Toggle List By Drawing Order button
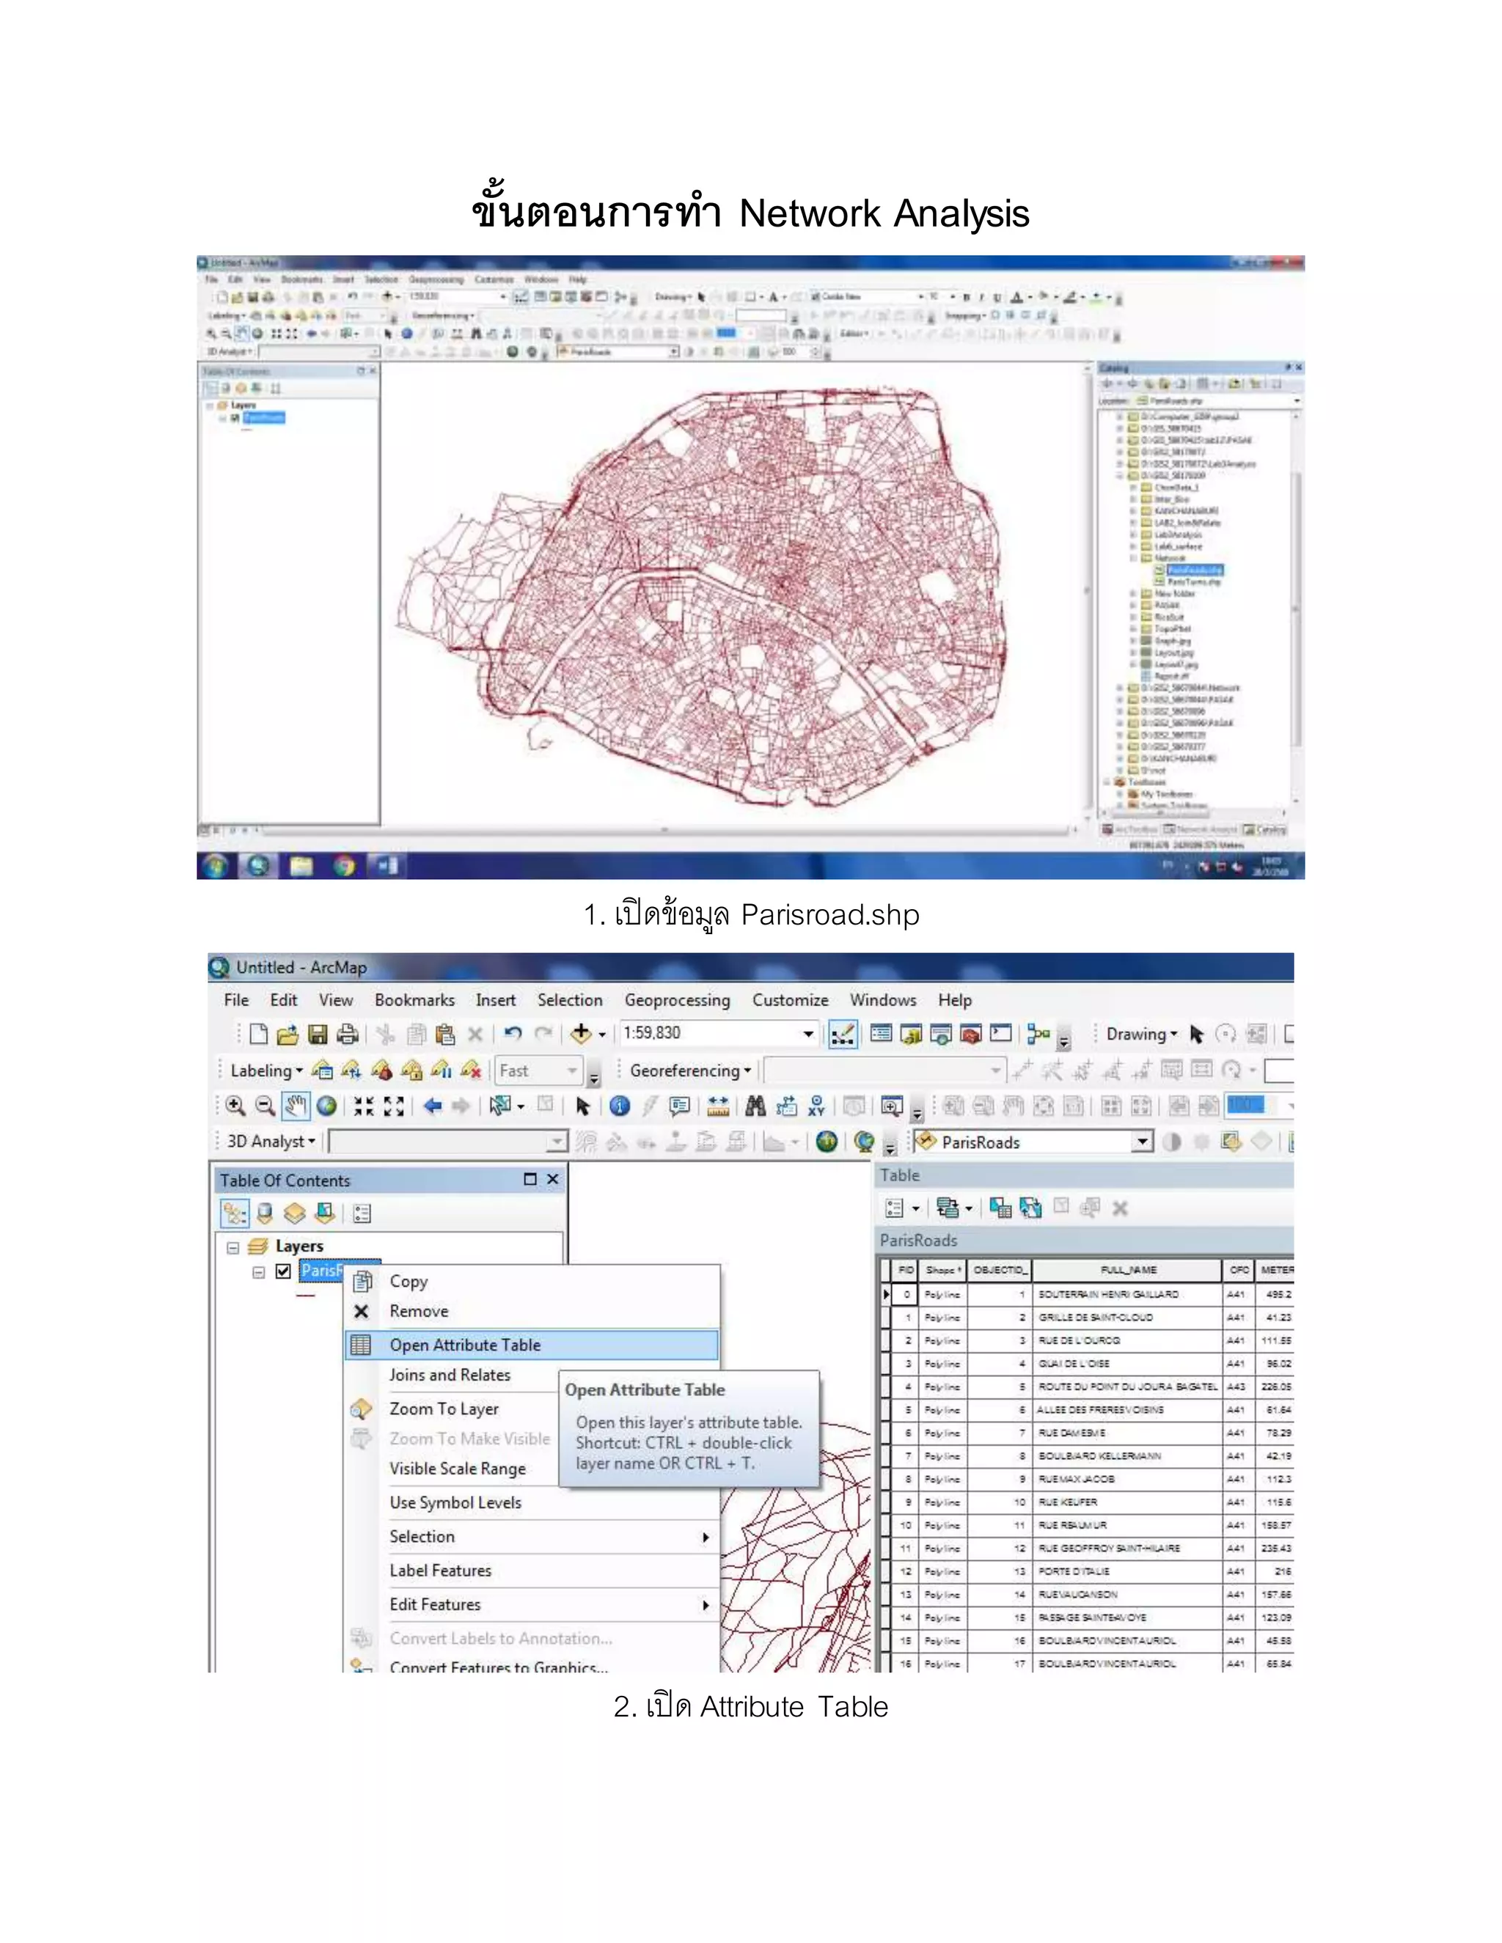 coord(234,1213)
